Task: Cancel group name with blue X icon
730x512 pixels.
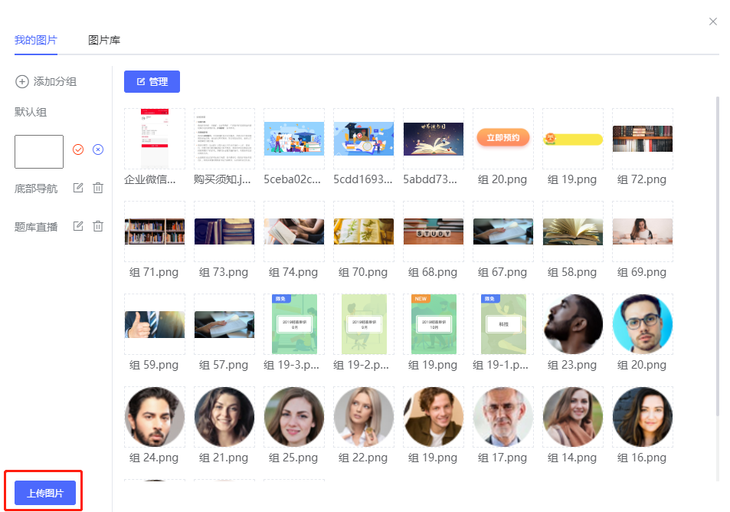Action: click(98, 149)
